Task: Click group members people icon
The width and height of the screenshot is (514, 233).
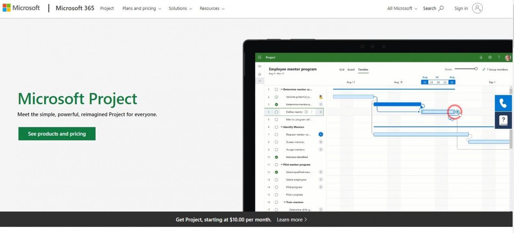Action: point(484,69)
